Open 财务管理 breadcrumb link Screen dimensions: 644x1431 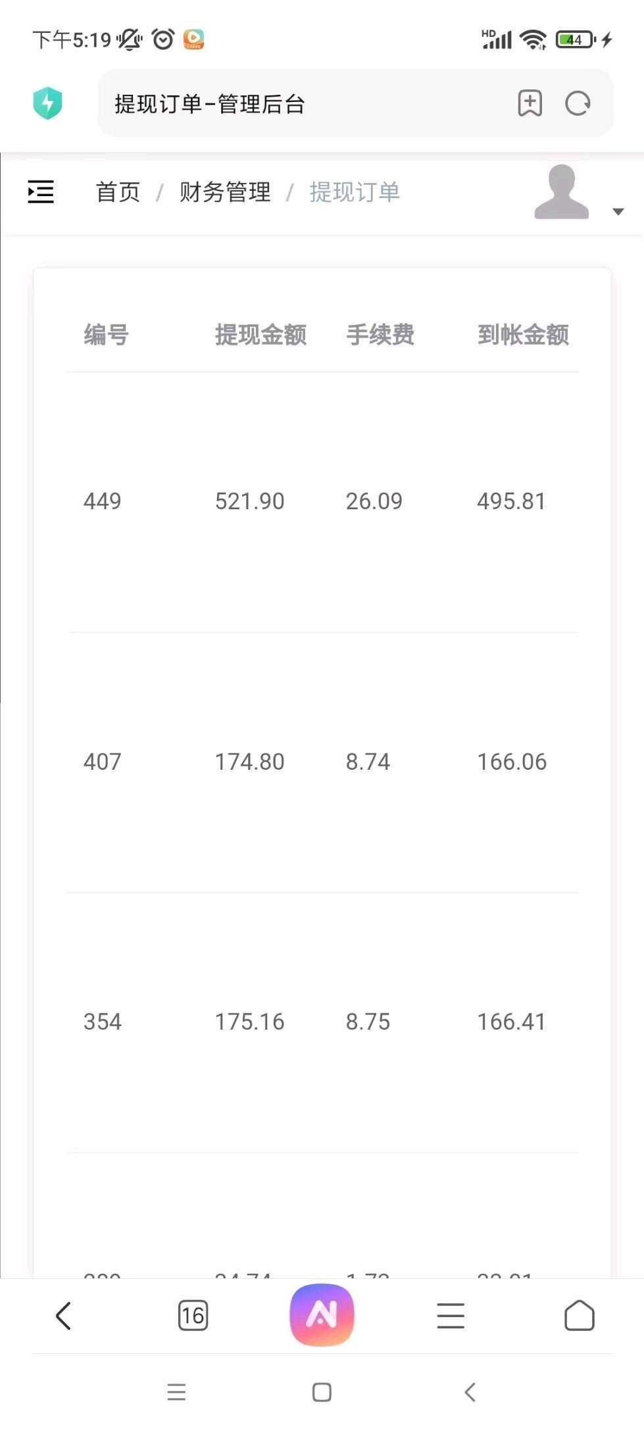(225, 192)
